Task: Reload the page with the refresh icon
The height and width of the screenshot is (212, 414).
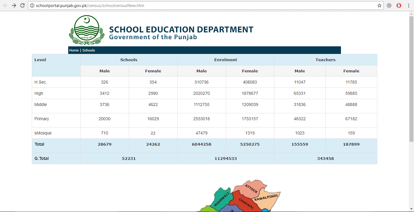Action: pos(22,5)
